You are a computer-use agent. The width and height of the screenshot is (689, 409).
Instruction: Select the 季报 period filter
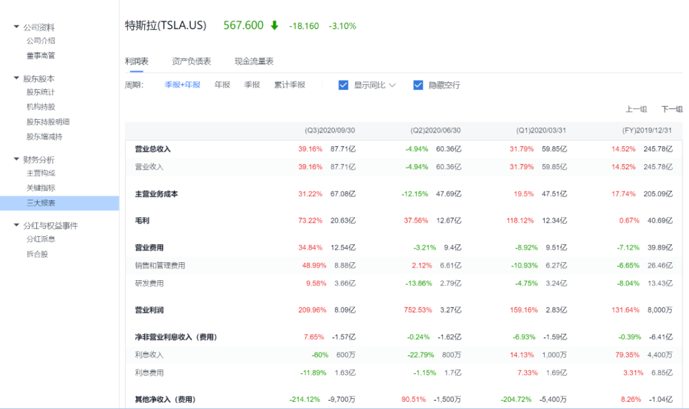[x=252, y=85]
